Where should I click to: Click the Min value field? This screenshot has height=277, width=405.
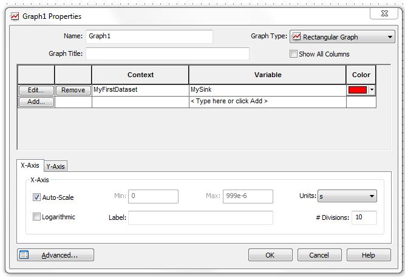(x=153, y=196)
